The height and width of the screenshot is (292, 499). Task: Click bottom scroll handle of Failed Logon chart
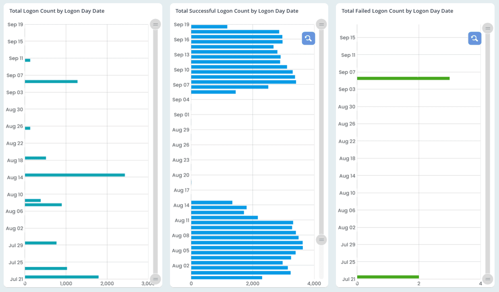(x=488, y=279)
